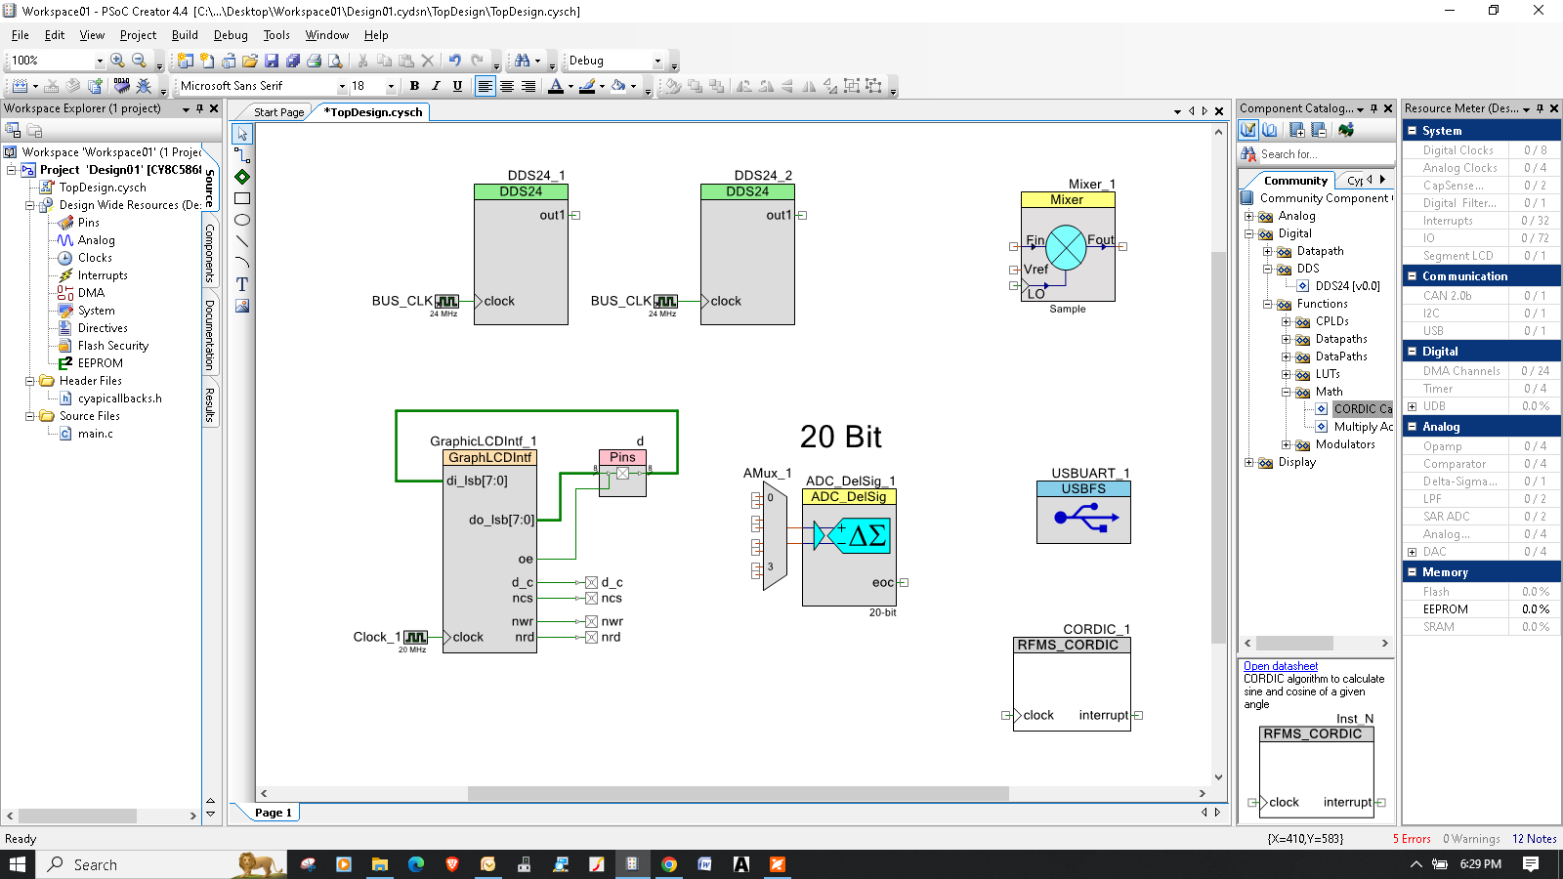The height and width of the screenshot is (879, 1563).
Task: Select the text tool T icon
Action: click(242, 284)
